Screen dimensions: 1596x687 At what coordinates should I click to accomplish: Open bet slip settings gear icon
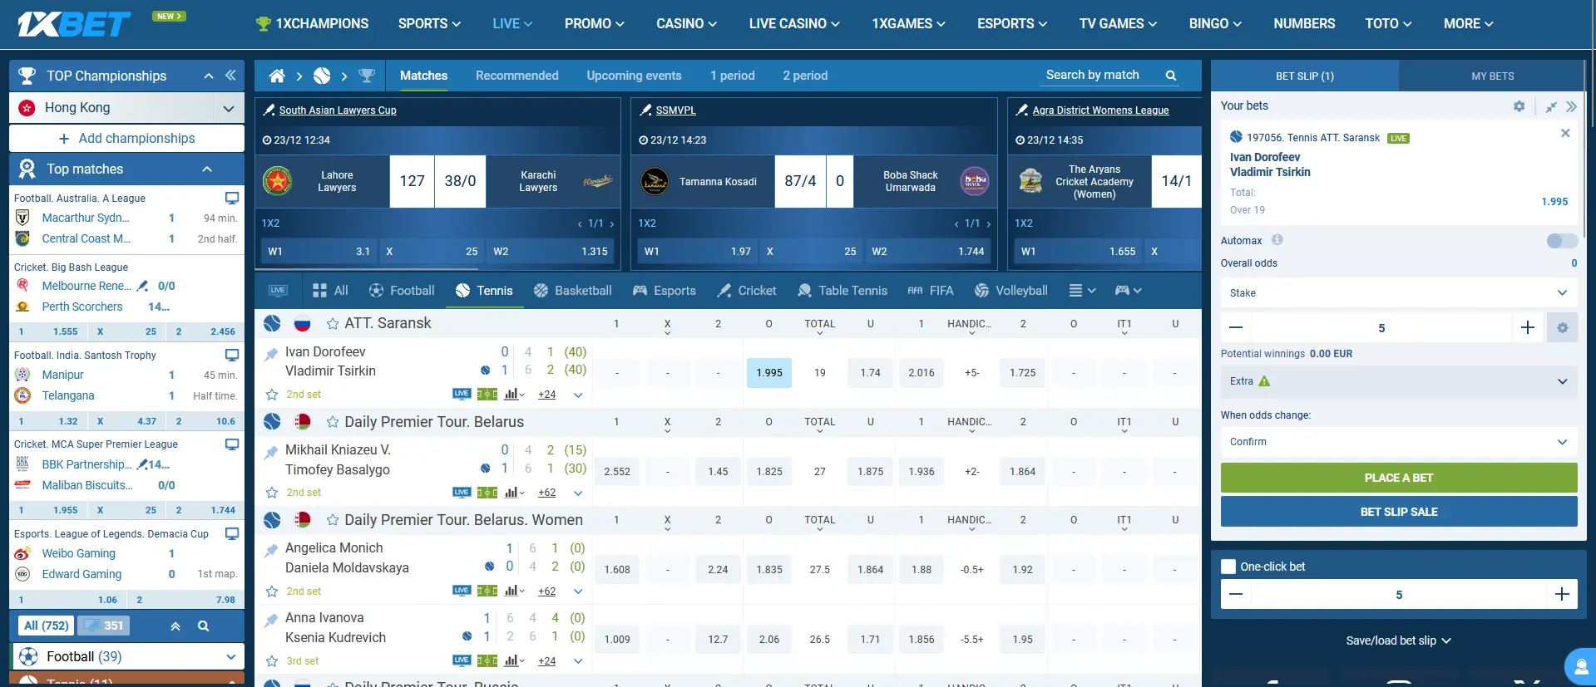point(1519,106)
